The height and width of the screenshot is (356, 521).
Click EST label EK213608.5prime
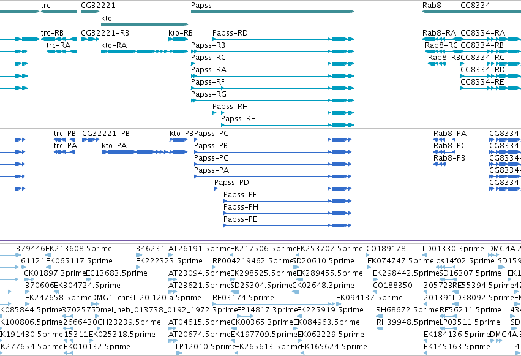tap(78, 249)
